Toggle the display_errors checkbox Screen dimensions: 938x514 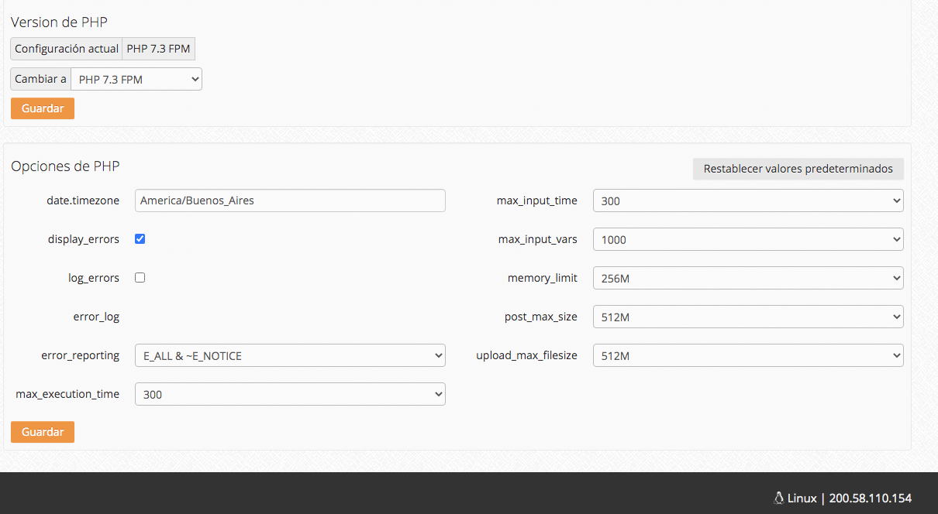pyautogui.click(x=140, y=238)
